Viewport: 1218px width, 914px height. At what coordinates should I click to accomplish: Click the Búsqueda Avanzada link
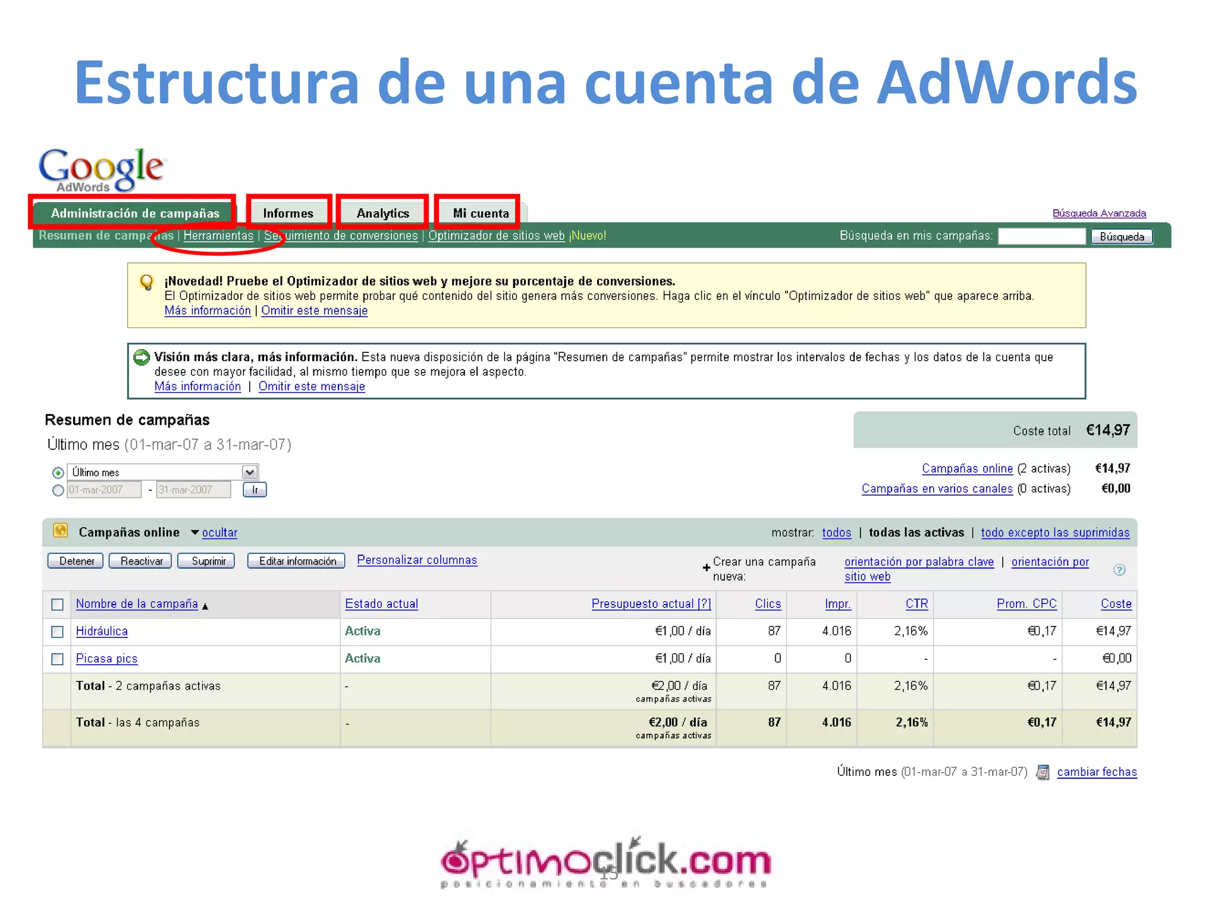(x=1099, y=213)
